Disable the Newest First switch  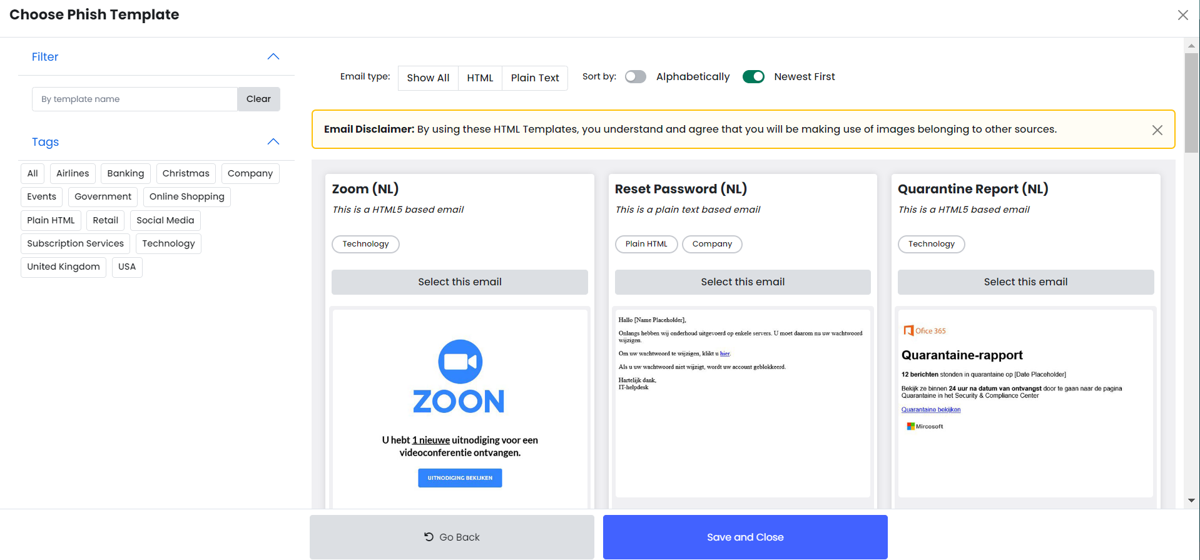[753, 76]
